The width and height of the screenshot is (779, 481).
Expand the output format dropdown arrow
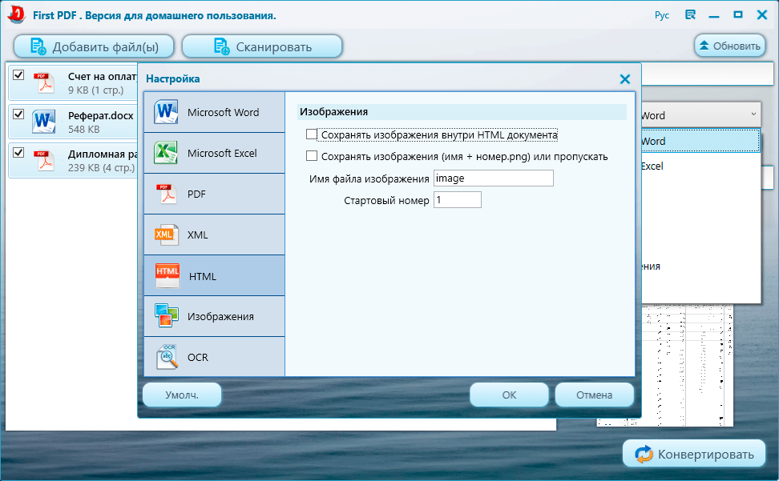[753, 115]
